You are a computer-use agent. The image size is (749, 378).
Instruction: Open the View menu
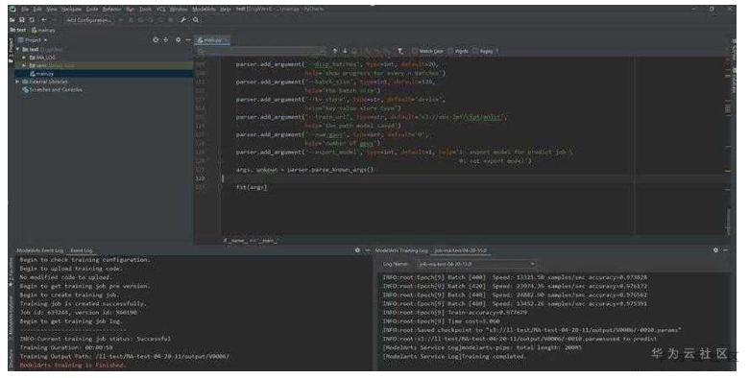pyautogui.click(x=52, y=9)
